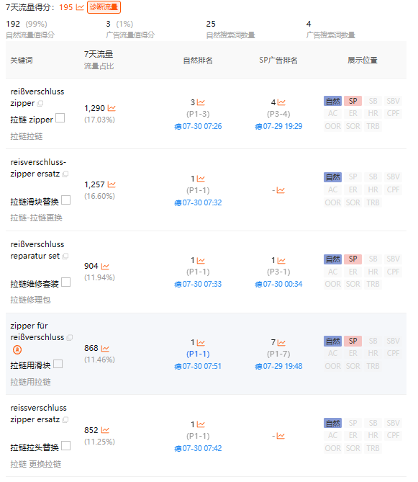Open SP ad snapshot 07-29 19:48
418x482 pixels.
coord(278,366)
